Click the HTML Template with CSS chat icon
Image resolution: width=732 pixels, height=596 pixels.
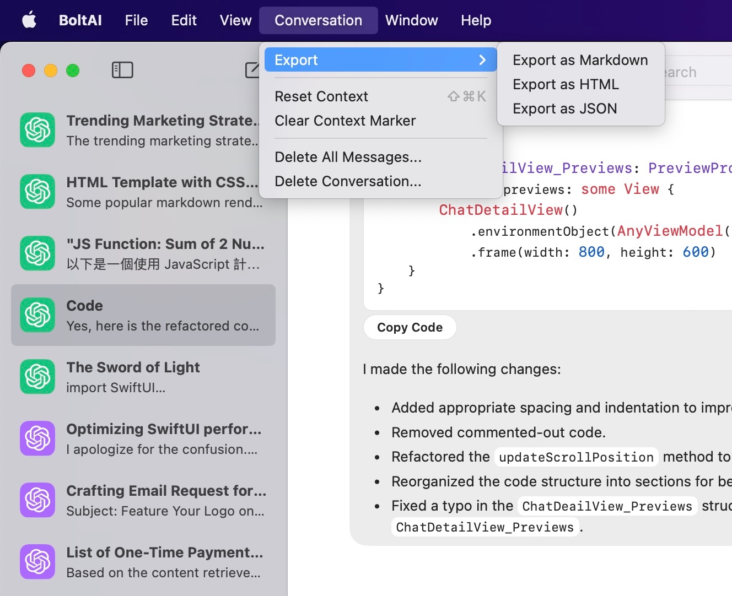pyautogui.click(x=37, y=192)
